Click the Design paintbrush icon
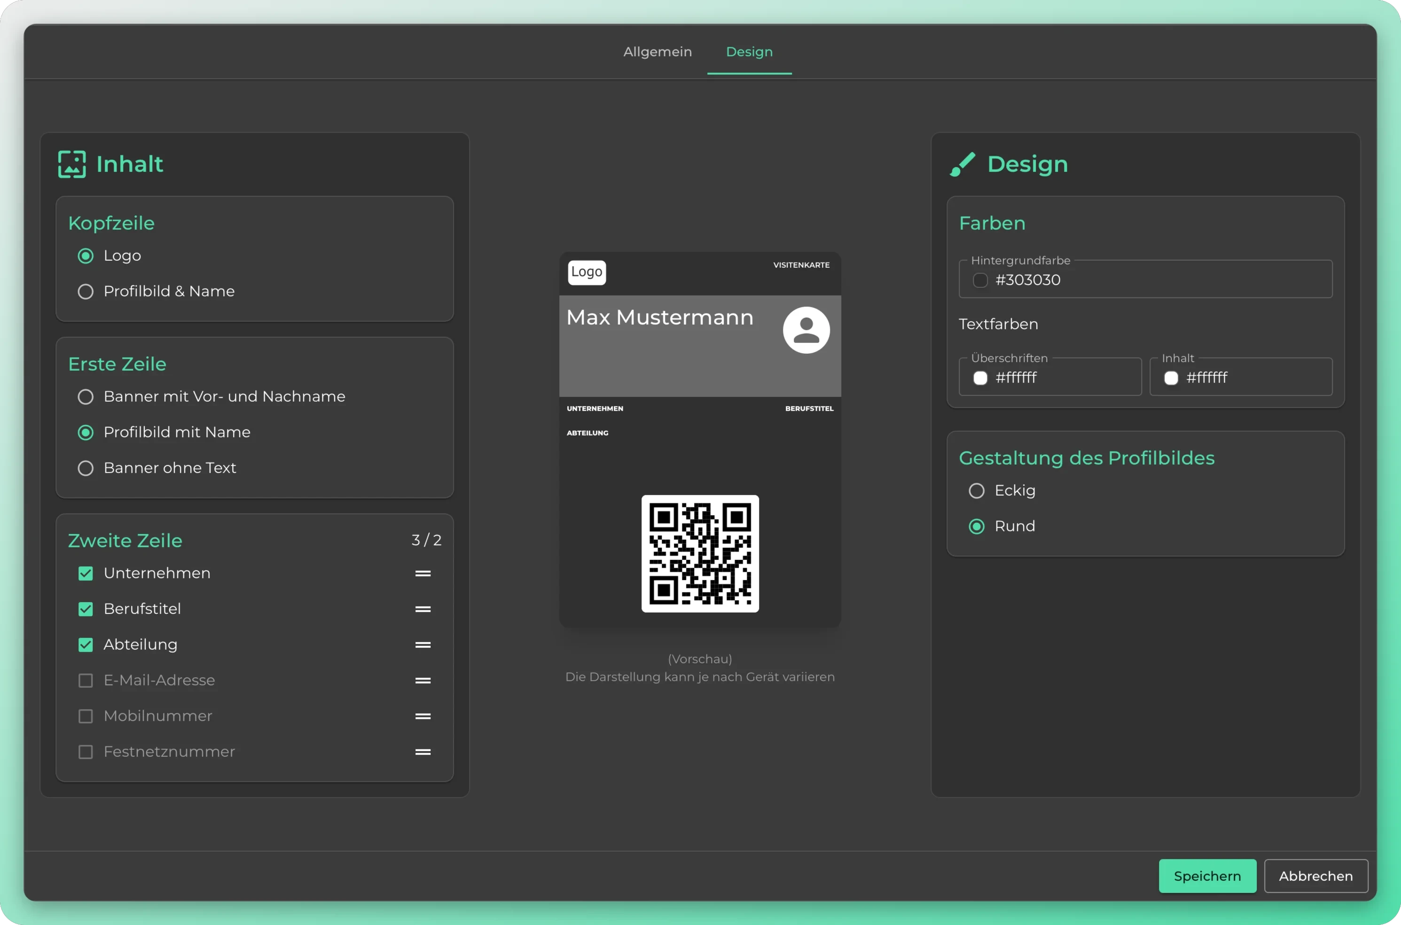Image resolution: width=1401 pixels, height=925 pixels. 963,164
